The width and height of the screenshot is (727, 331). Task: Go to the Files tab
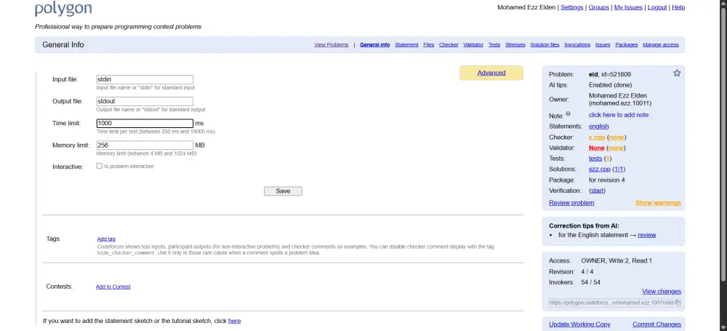[428, 45]
